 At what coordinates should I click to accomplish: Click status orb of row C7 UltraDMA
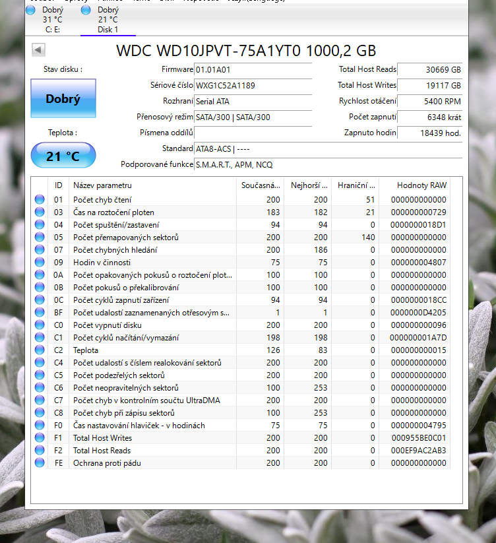pos(40,400)
